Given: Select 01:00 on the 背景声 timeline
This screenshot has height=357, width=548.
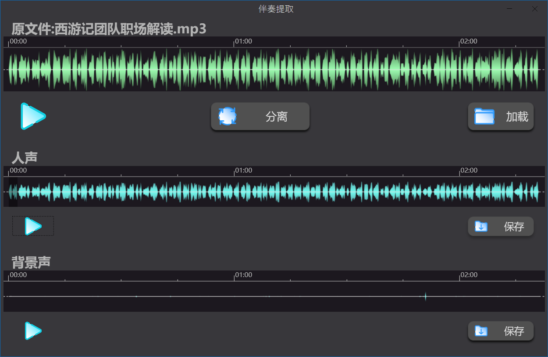Looking at the screenshot, I should 235,275.
